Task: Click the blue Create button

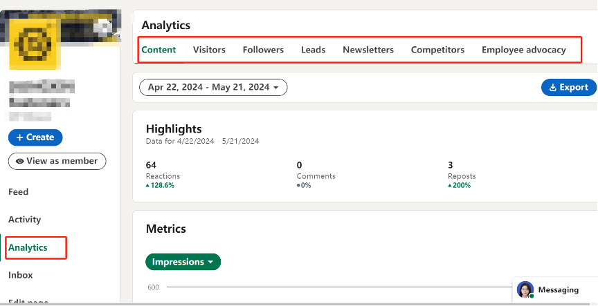Action: pos(35,137)
